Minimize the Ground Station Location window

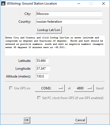79,4
